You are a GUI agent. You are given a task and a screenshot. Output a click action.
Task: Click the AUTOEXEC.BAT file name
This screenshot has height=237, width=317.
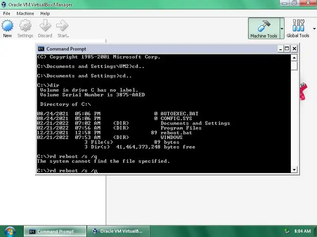(x=180, y=114)
